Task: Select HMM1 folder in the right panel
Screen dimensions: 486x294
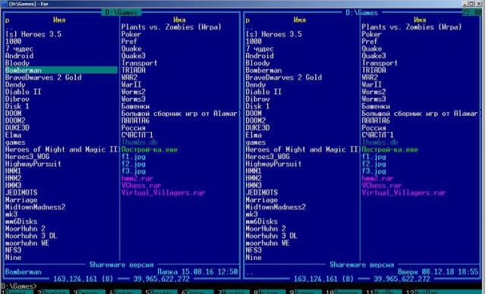Action: click(x=253, y=171)
